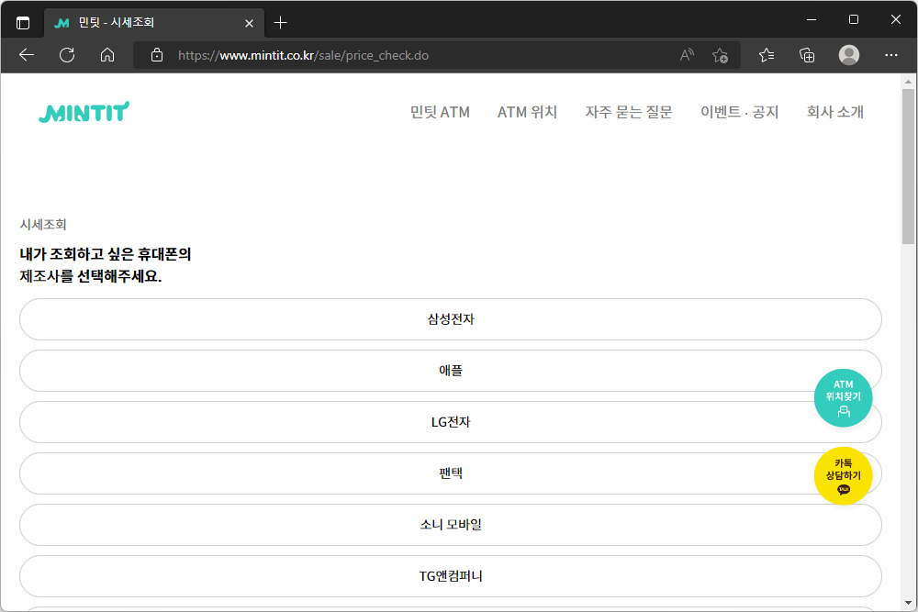Add this page to favorites star
918x612 pixels.
click(x=720, y=55)
